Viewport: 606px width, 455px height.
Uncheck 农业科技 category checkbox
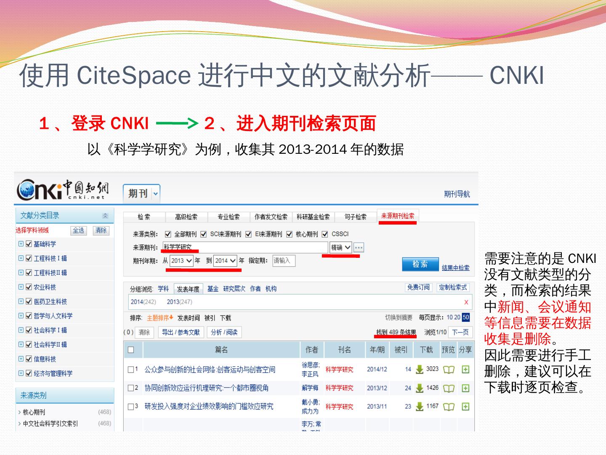[29, 287]
